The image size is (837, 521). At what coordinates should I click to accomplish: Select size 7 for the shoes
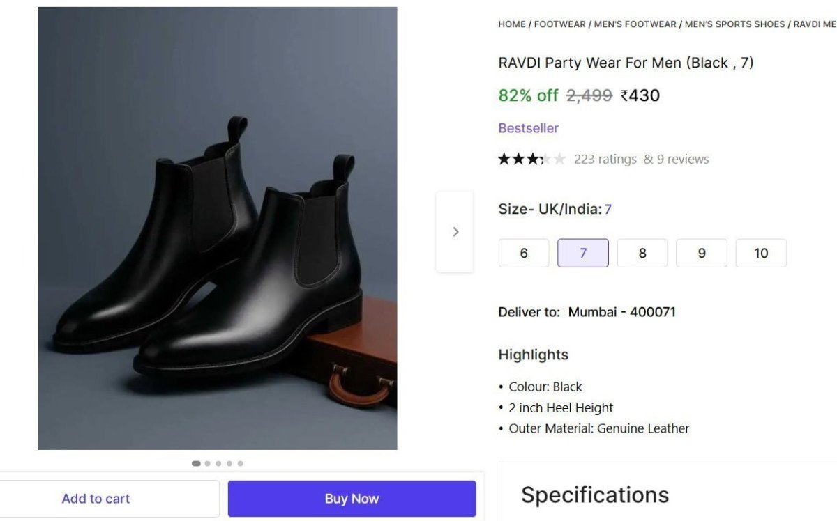pos(582,253)
